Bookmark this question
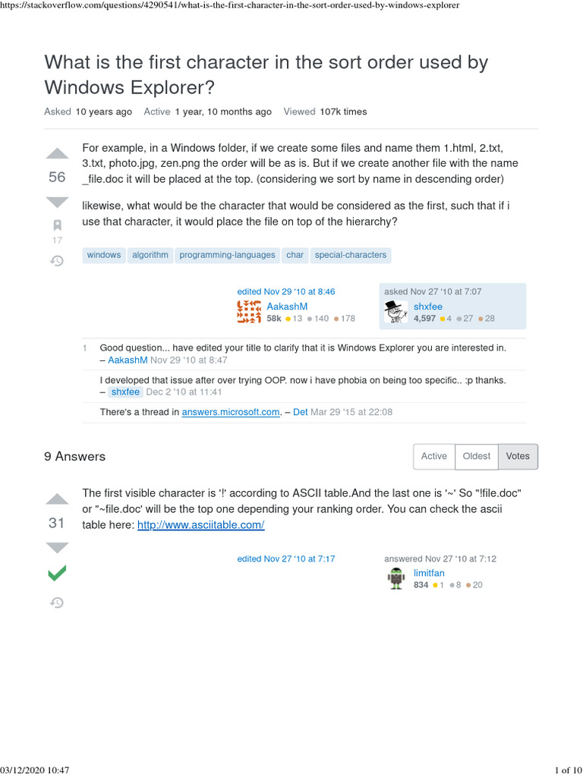Viewport: 583px width, 777px height. tap(57, 225)
